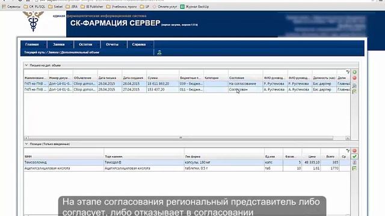Collapse the Позиции (Только введенные) panel
This screenshot has width=385, height=216.
26,144
